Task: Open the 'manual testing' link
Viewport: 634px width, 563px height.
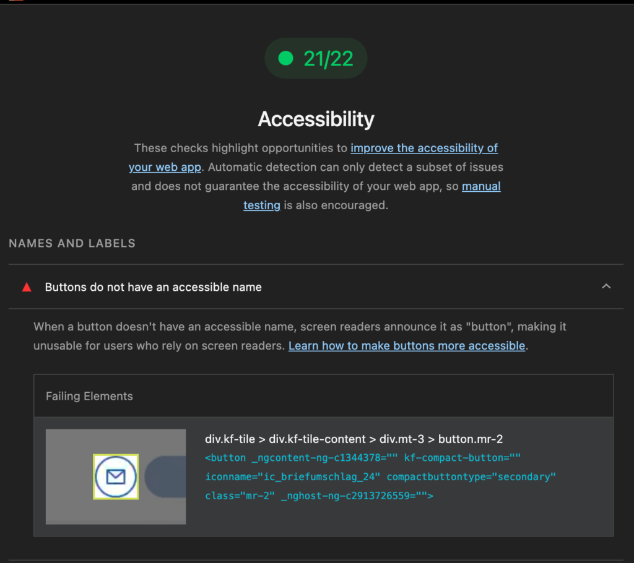Action: point(481,186)
